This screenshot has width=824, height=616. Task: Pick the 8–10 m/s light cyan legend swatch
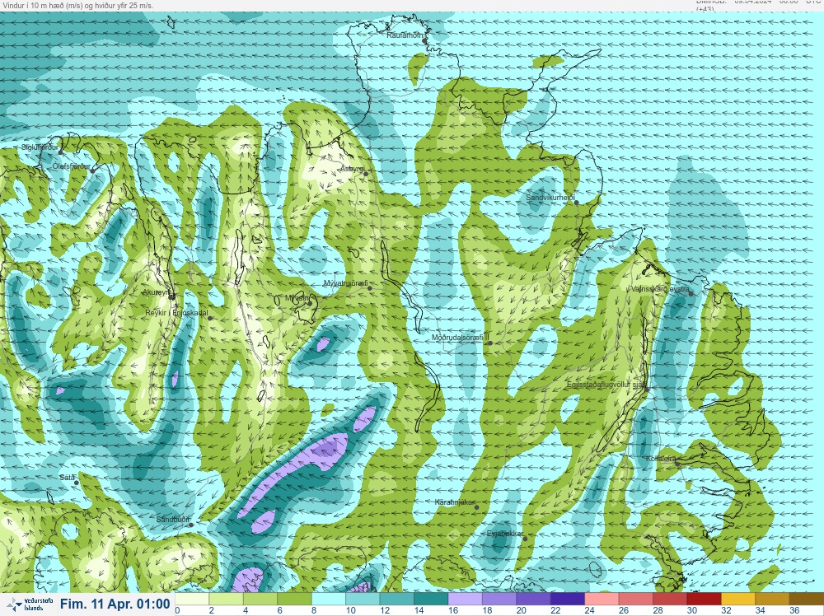click(x=329, y=599)
